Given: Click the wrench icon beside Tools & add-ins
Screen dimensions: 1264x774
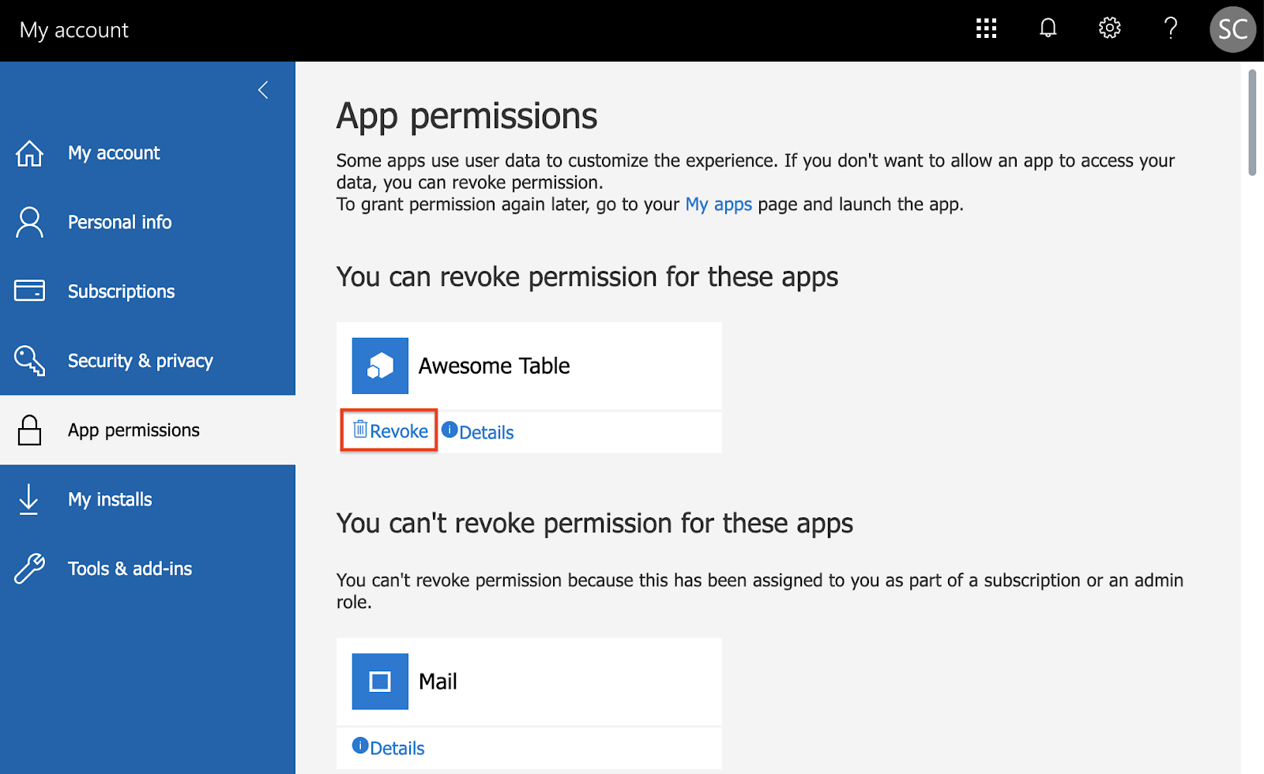Looking at the screenshot, I should pyautogui.click(x=29, y=569).
